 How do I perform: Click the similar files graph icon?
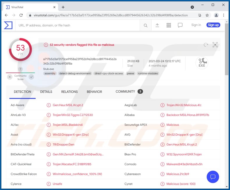point(215,45)
